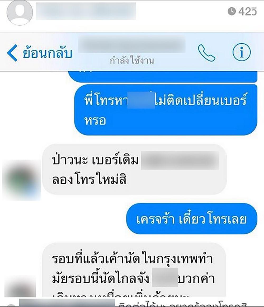The image size is (264, 307).
Task: Open conversation details via info icon
Action: (x=242, y=53)
